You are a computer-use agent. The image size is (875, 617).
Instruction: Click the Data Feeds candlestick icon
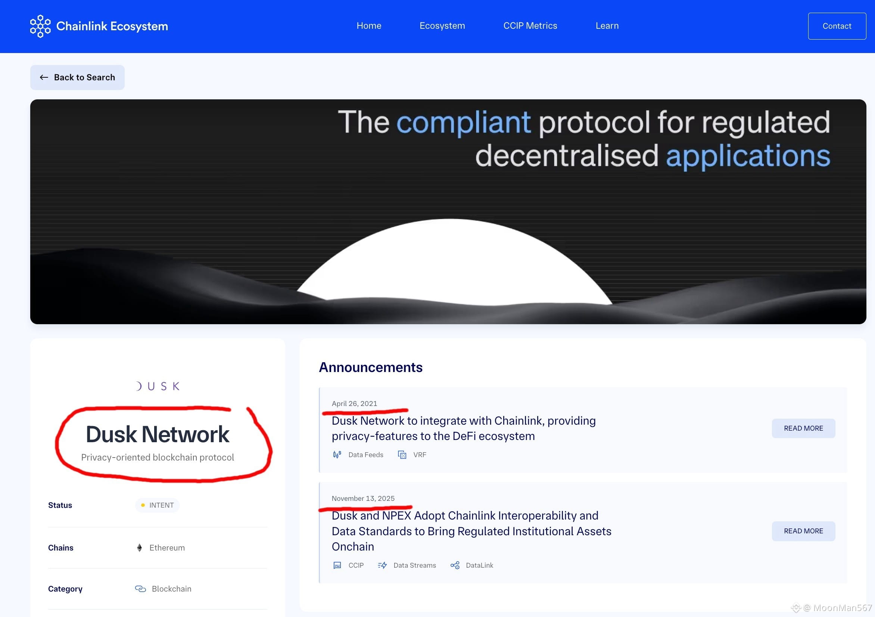coord(337,455)
